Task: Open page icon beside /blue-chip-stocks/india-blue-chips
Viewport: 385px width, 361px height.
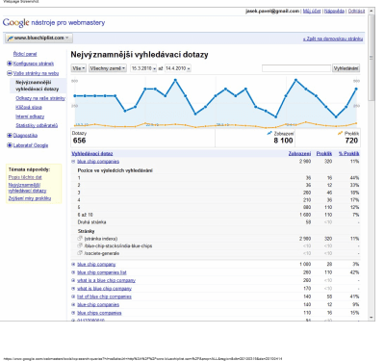Action: tap(80, 245)
